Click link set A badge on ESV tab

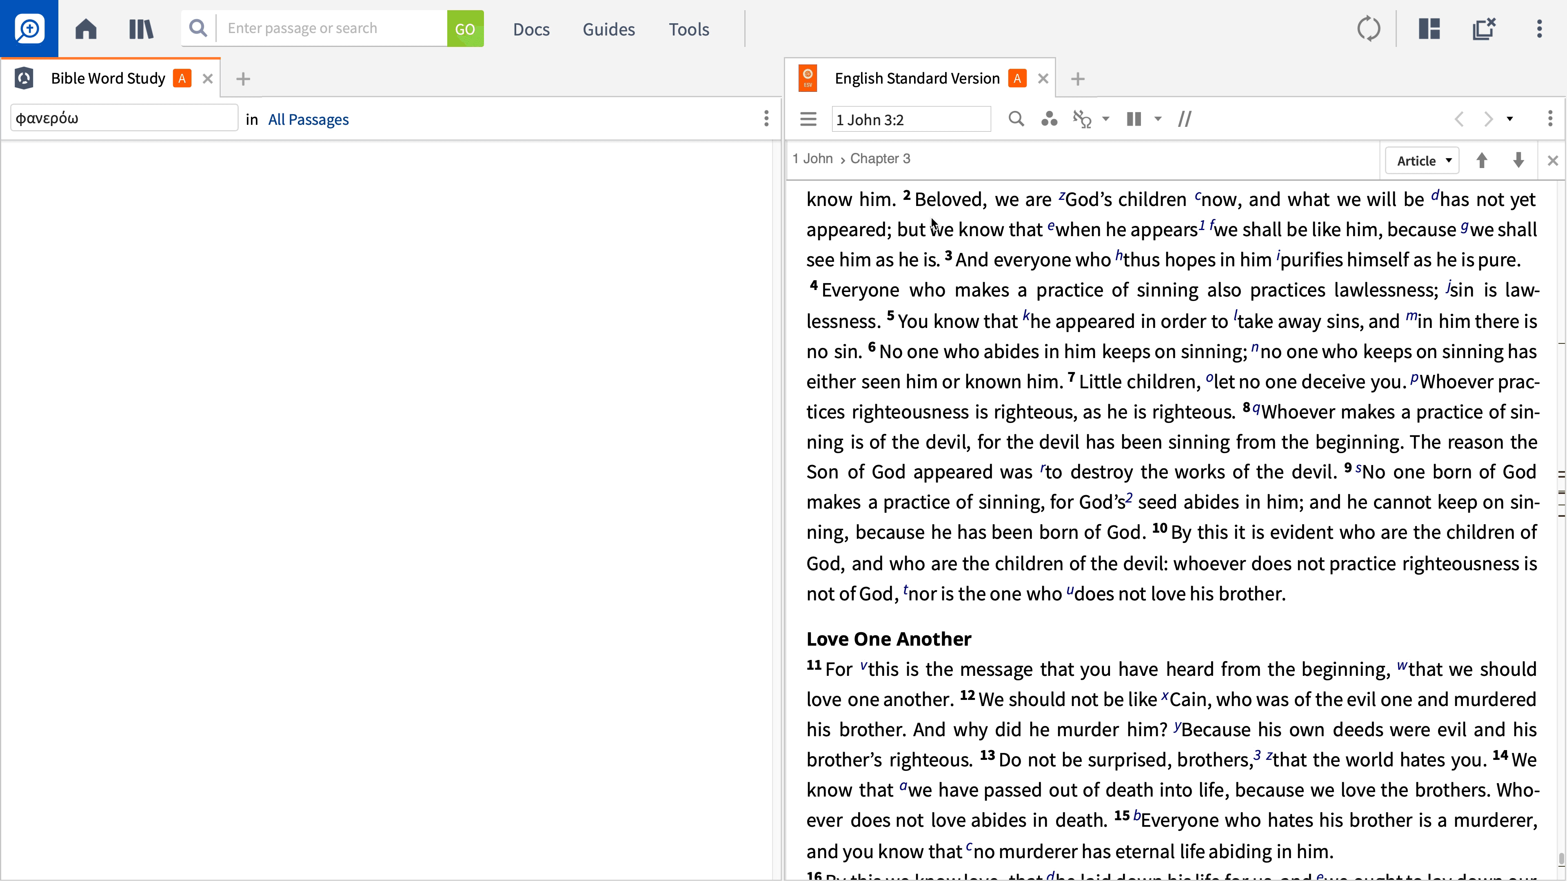coord(1017,78)
